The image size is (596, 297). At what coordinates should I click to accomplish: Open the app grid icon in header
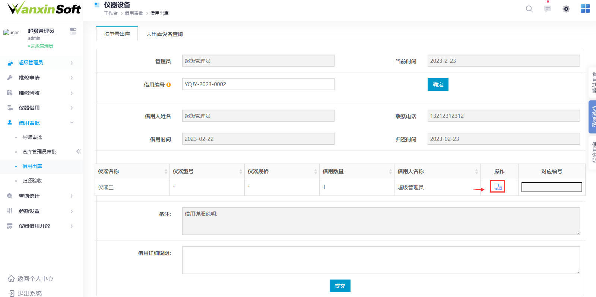pos(585,9)
